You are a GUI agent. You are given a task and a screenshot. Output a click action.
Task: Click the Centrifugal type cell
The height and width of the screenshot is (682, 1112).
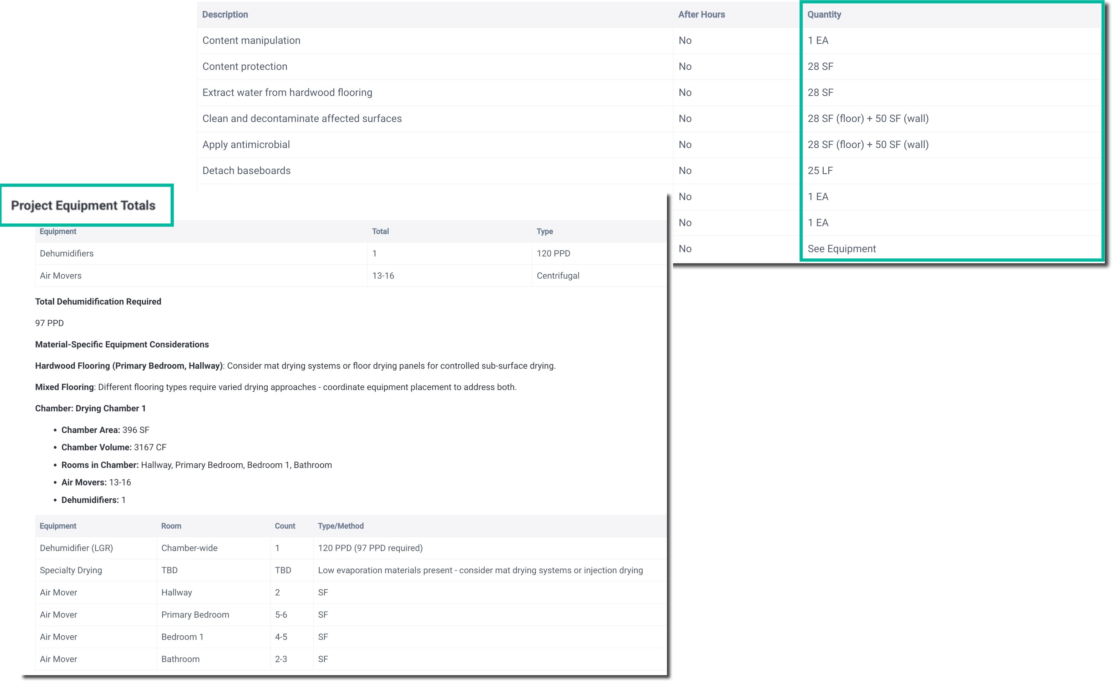557,276
